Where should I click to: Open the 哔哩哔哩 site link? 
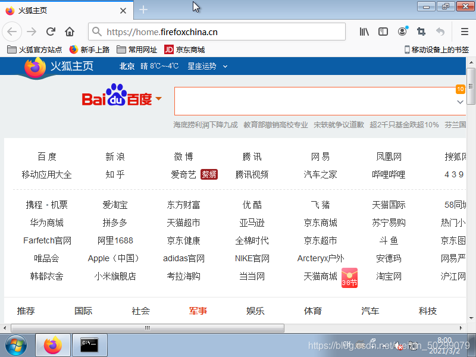pyautogui.click(x=389, y=174)
